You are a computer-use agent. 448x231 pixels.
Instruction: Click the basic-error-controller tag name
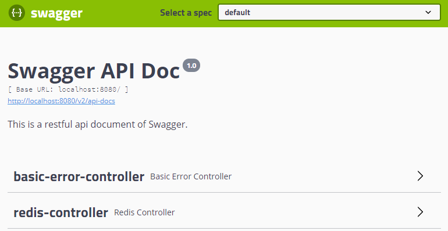coord(79,176)
